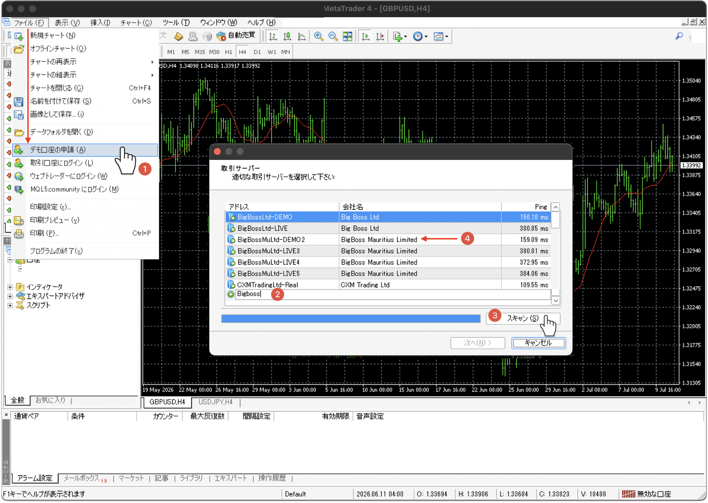Choose 新規チャート from the File menu
708x503 pixels.
pyautogui.click(x=85, y=35)
